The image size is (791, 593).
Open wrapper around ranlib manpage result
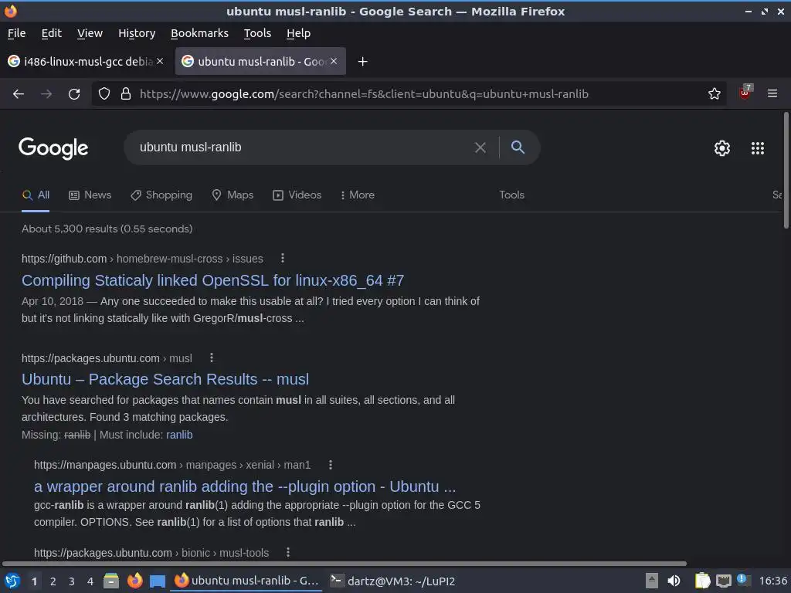[245, 486]
